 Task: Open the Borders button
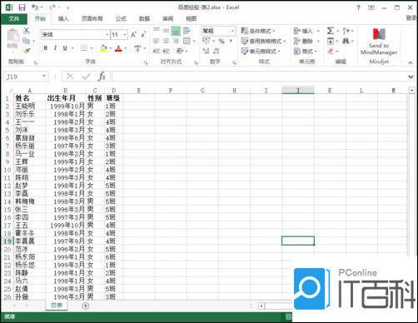[x=83, y=48]
